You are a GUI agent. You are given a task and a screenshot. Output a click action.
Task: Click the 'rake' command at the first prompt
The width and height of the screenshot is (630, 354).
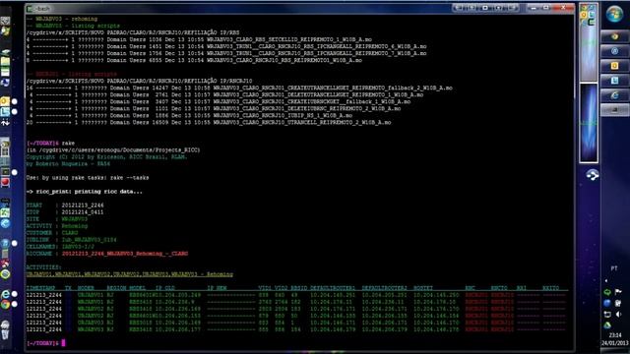pyautogui.click(x=68, y=143)
